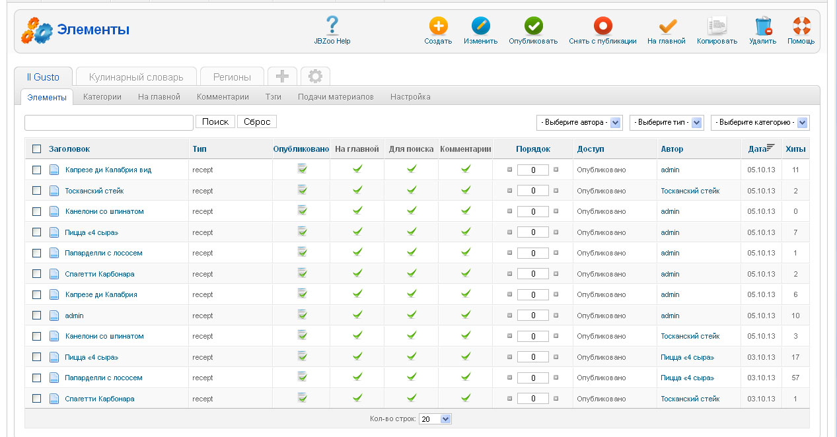Open the Капрезе ди Калабрия вид item link
837x437 pixels.
(108, 170)
